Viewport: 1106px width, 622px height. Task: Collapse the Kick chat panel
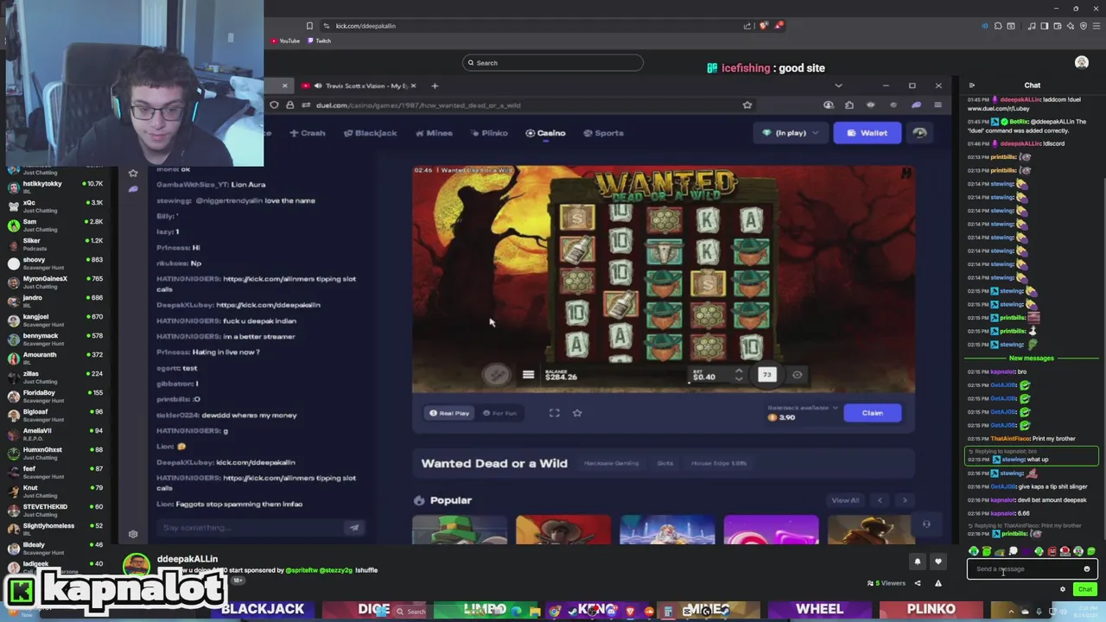coord(972,86)
